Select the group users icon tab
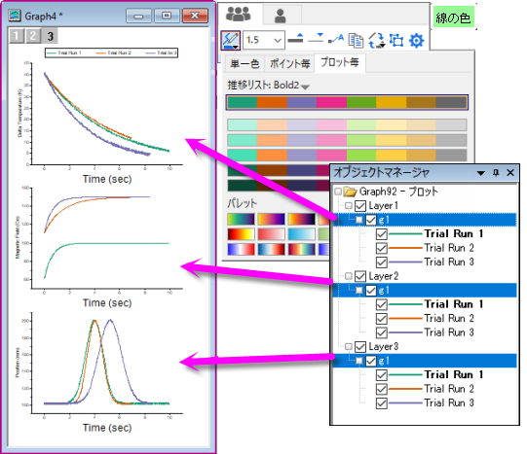The height and width of the screenshot is (454, 527). click(x=238, y=15)
